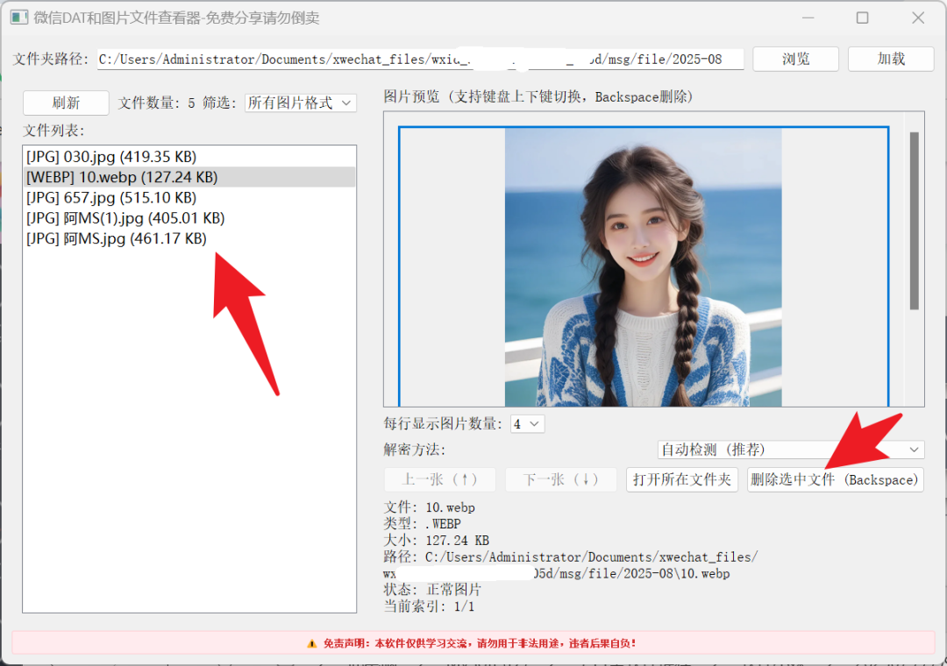The image size is (947, 666).
Task: Click the folder path input field
Action: (x=421, y=59)
